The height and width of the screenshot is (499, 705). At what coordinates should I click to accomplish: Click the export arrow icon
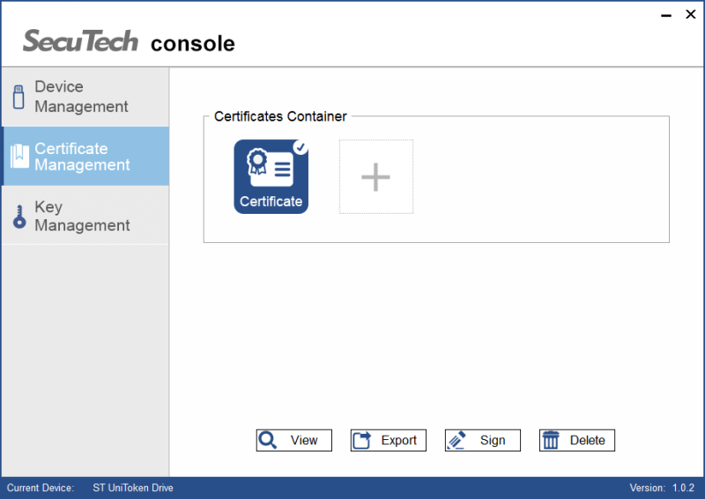coord(362,440)
